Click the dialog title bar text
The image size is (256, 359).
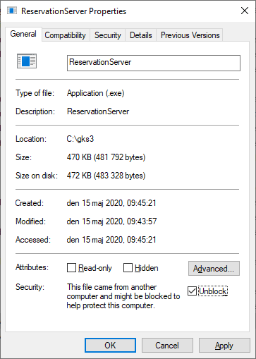(74, 11)
